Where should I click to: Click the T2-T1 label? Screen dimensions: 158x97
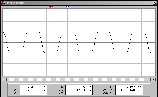(x=109, y=87)
